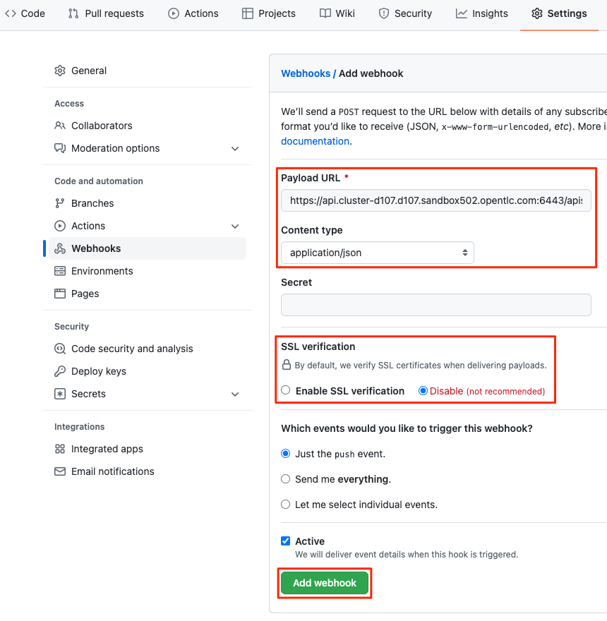Select Let me select individual events
The height and width of the screenshot is (621, 607).
click(285, 504)
